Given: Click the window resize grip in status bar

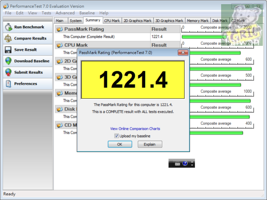Looking at the screenshot, I should pyautogui.click(x=262, y=195).
